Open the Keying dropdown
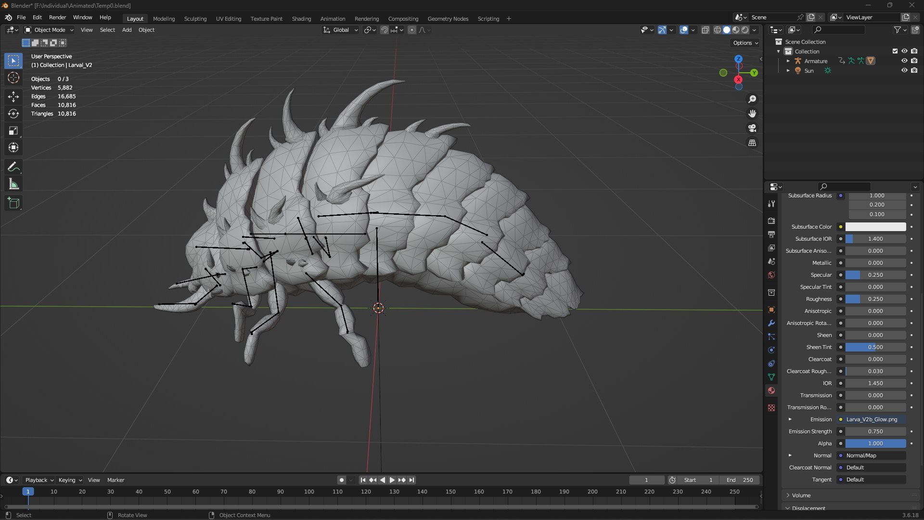 (x=70, y=480)
